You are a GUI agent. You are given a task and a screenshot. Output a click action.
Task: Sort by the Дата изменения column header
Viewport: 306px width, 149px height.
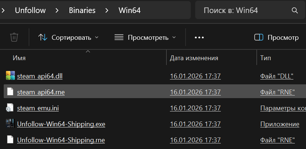point(194,58)
